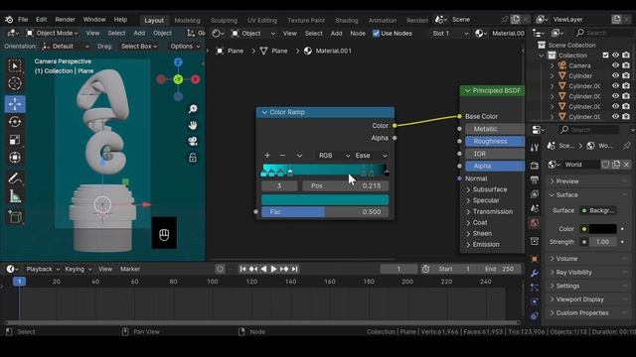Image resolution: width=636 pixels, height=357 pixels.
Task: Toggle the lock camera to view icon
Action: pos(193,158)
